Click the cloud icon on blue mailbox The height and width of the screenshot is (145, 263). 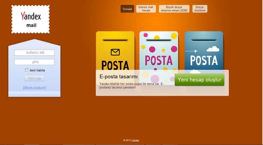(x=213, y=49)
